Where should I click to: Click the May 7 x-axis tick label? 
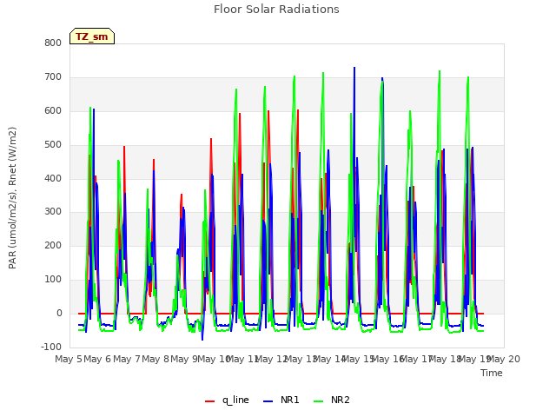coord(127,359)
